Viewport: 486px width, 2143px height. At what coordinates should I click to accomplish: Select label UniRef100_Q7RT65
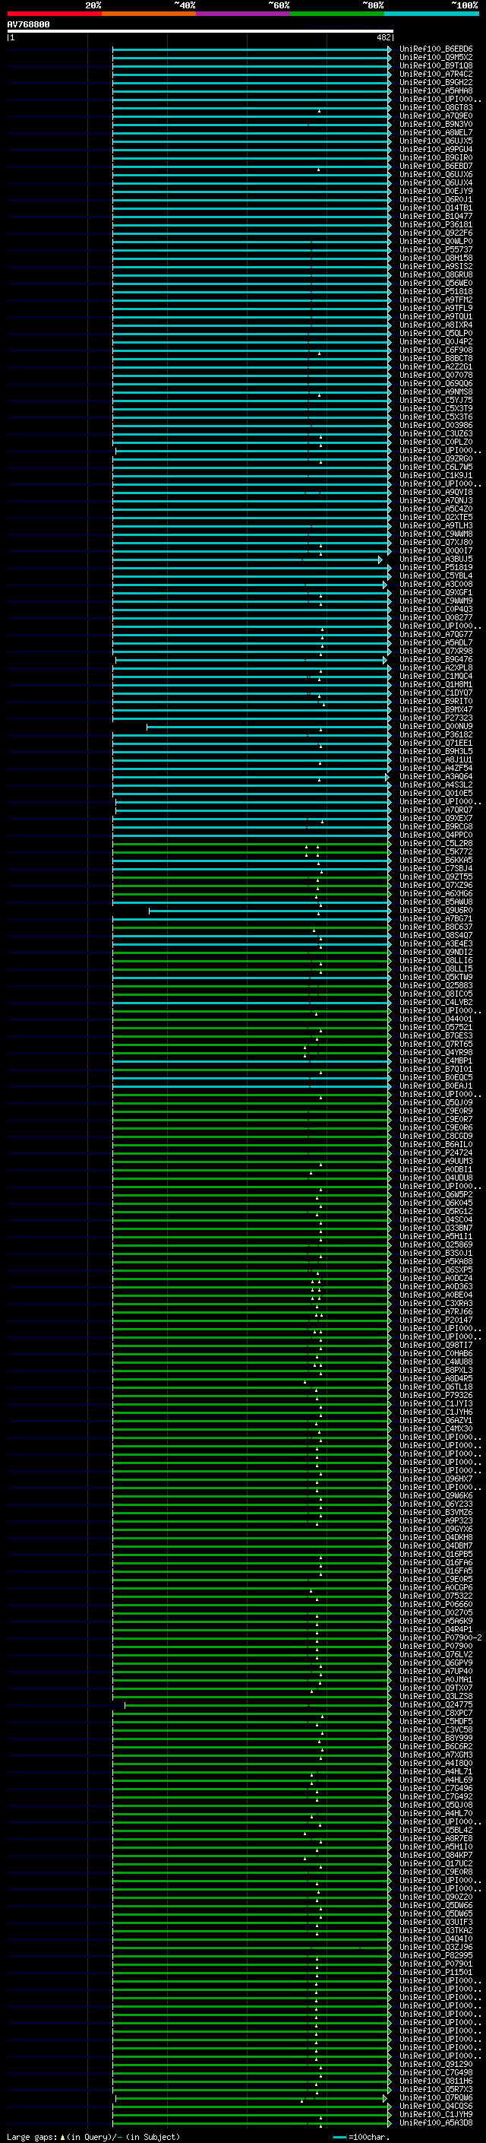pyautogui.click(x=435, y=1044)
